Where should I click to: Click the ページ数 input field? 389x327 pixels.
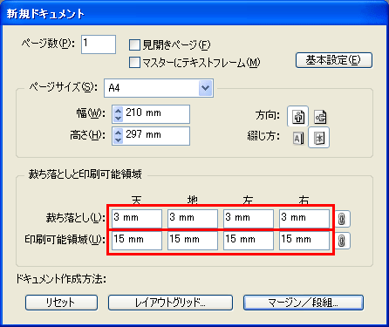[x=99, y=44]
